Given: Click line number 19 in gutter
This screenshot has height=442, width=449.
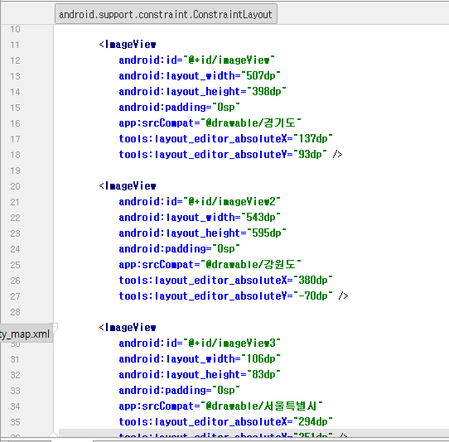Looking at the screenshot, I should pos(15,171).
